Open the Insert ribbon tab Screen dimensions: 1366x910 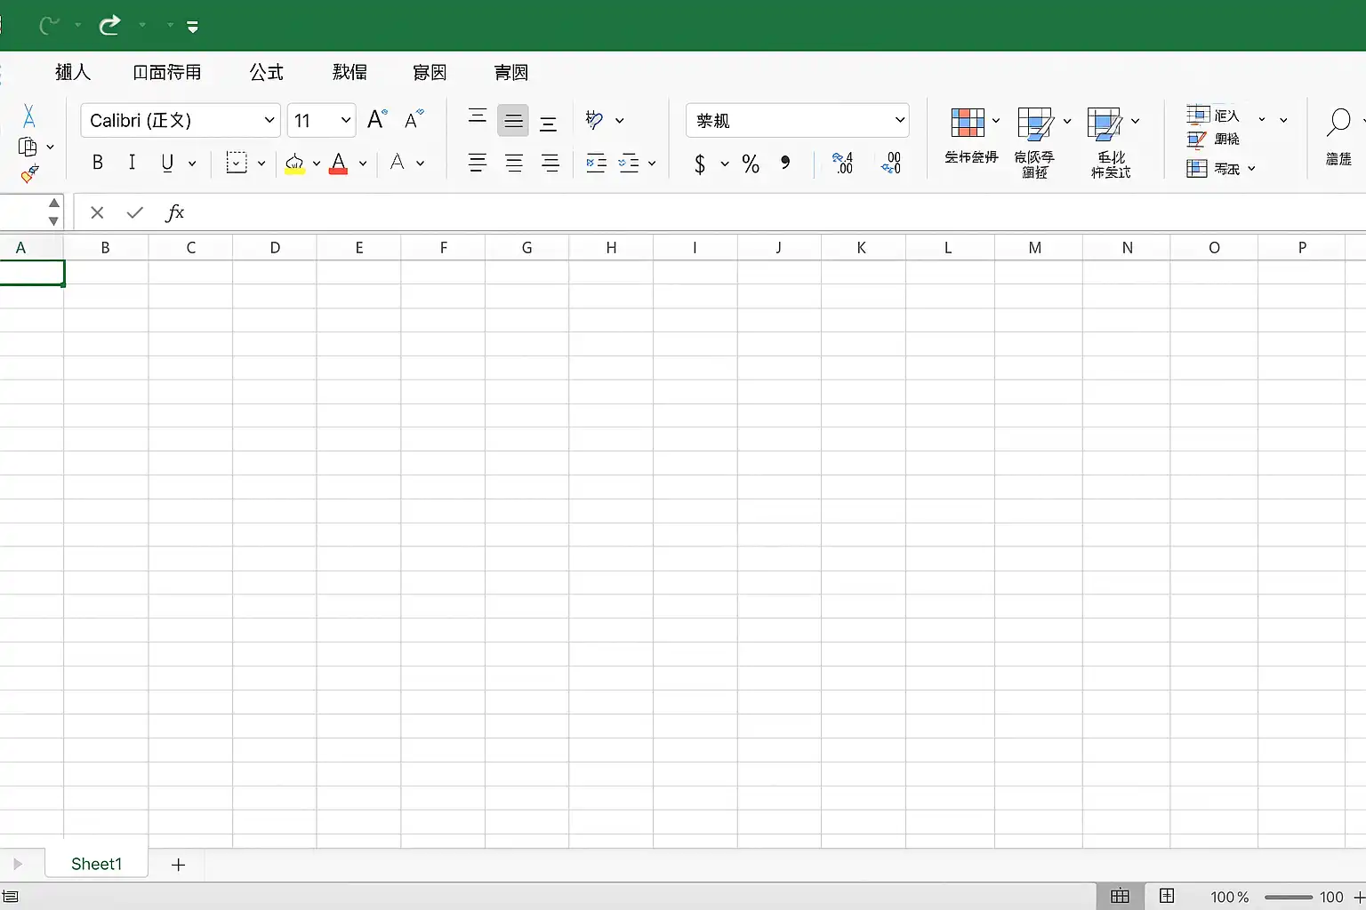[73, 72]
